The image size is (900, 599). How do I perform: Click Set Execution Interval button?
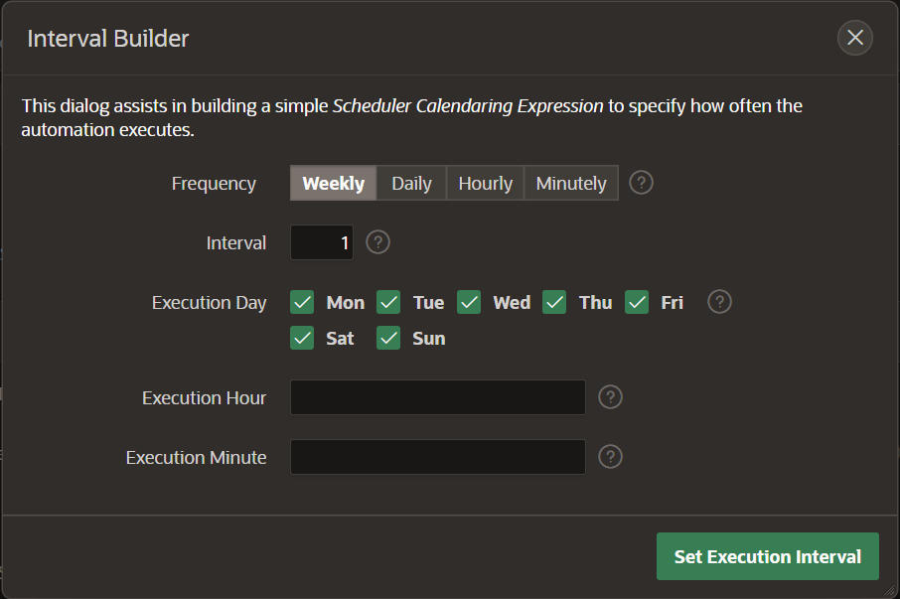click(767, 556)
